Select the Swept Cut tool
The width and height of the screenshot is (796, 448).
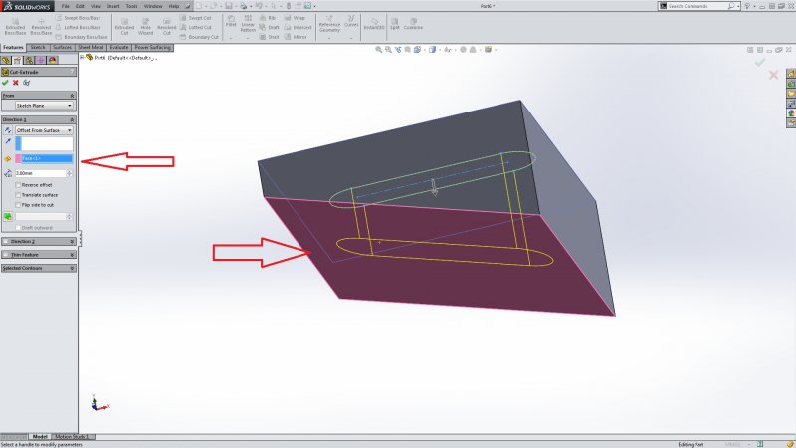click(x=195, y=18)
